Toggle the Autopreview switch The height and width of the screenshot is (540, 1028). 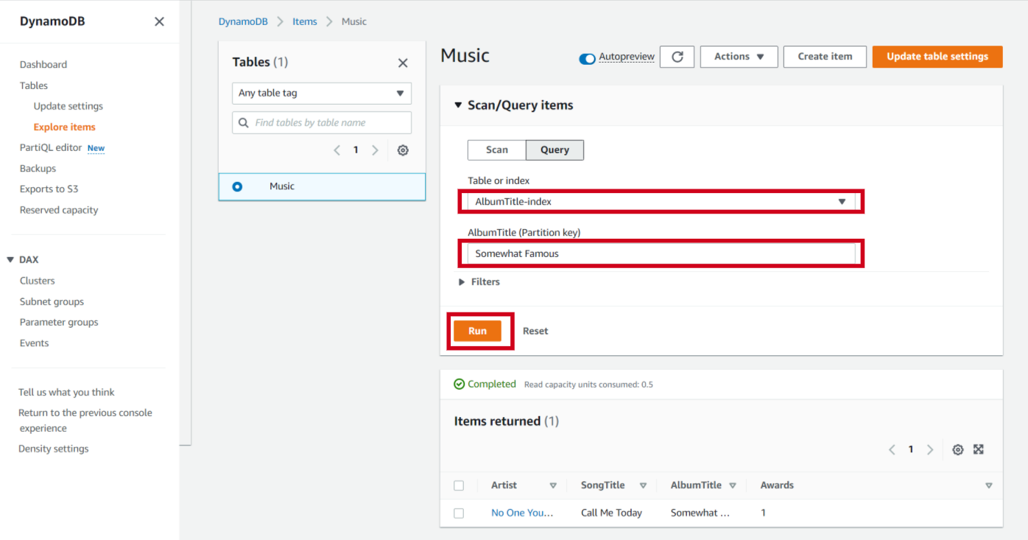click(587, 59)
